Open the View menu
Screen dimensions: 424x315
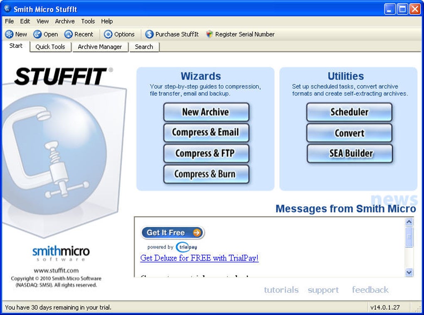point(42,21)
